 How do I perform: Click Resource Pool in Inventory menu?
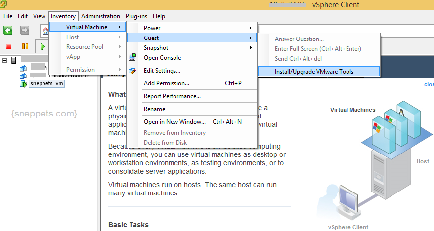tap(87, 47)
